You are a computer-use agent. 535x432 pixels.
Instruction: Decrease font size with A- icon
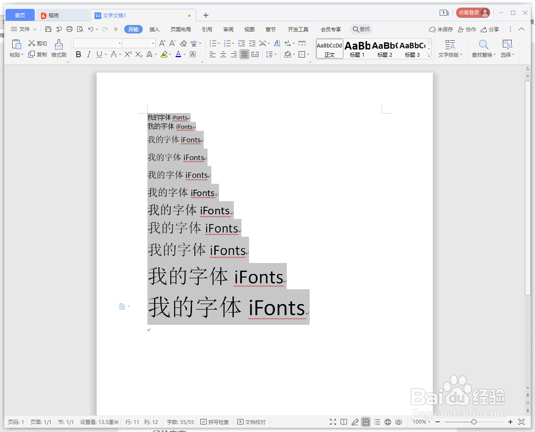pyautogui.click(x=172, y=43)
